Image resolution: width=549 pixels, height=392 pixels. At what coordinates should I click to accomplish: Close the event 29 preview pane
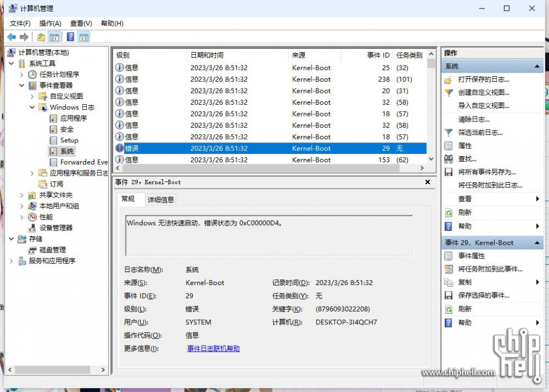click(427, 182)
